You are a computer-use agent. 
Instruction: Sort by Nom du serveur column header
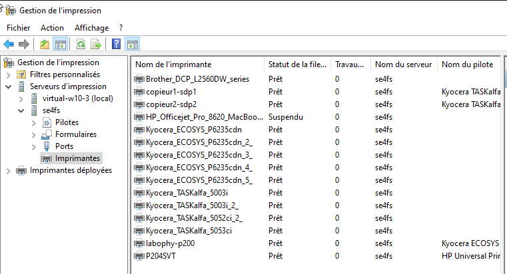[x=404, y=65]
